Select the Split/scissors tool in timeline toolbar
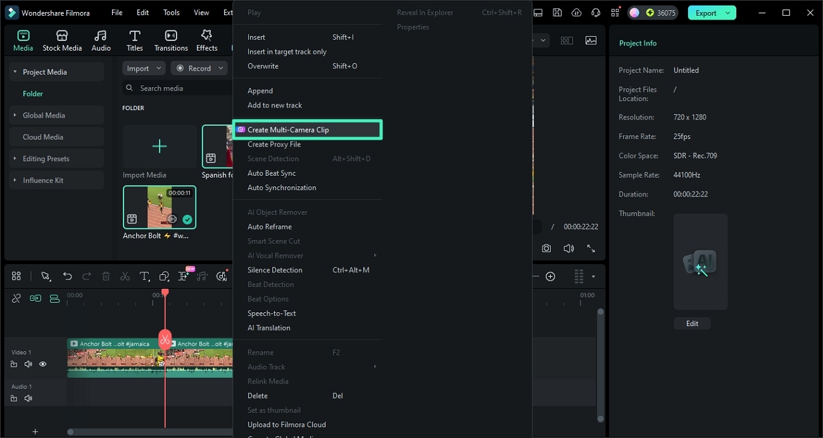Screen dimensions: 823x438 [125, 276]
